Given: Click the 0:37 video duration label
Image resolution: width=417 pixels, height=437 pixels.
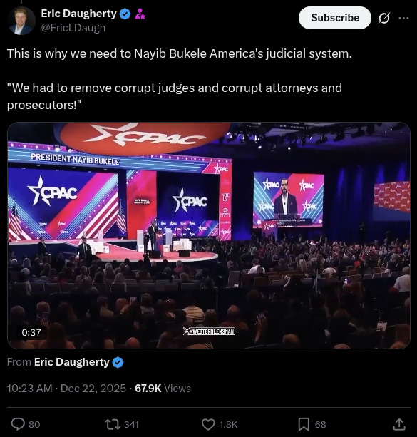Looking at the screenshot, I should tap(31, 332).
